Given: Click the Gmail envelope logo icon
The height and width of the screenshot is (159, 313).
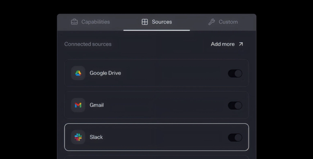Looking at the screenshot, I should click(x=78, y=105).
